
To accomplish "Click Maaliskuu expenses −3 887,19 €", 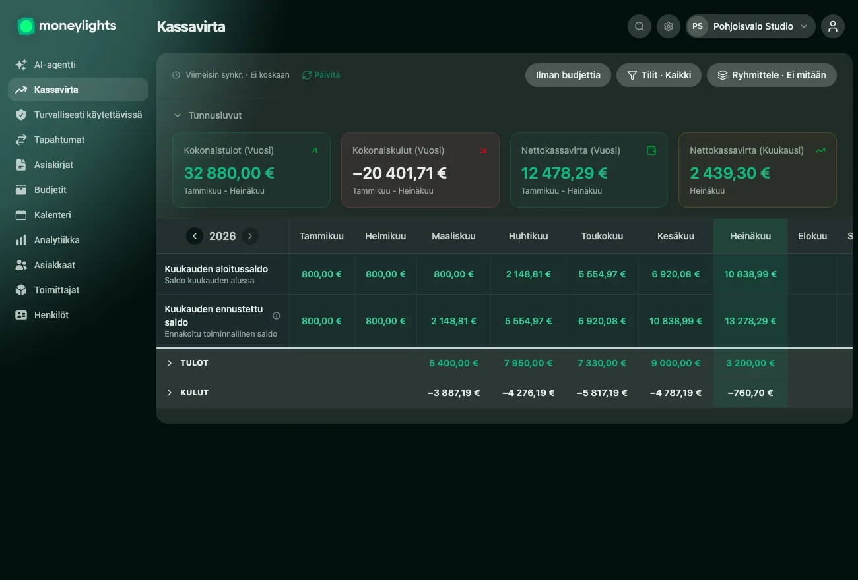I will [453, 393].
